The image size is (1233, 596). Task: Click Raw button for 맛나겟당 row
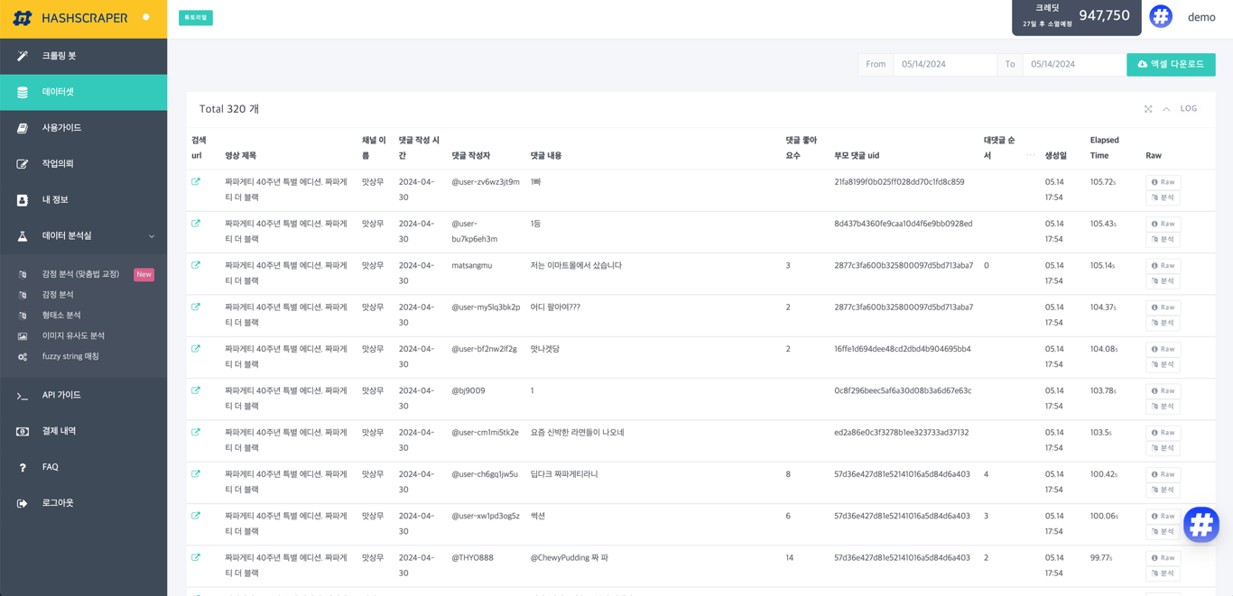pyautogui.click(x=1163, y=349)
